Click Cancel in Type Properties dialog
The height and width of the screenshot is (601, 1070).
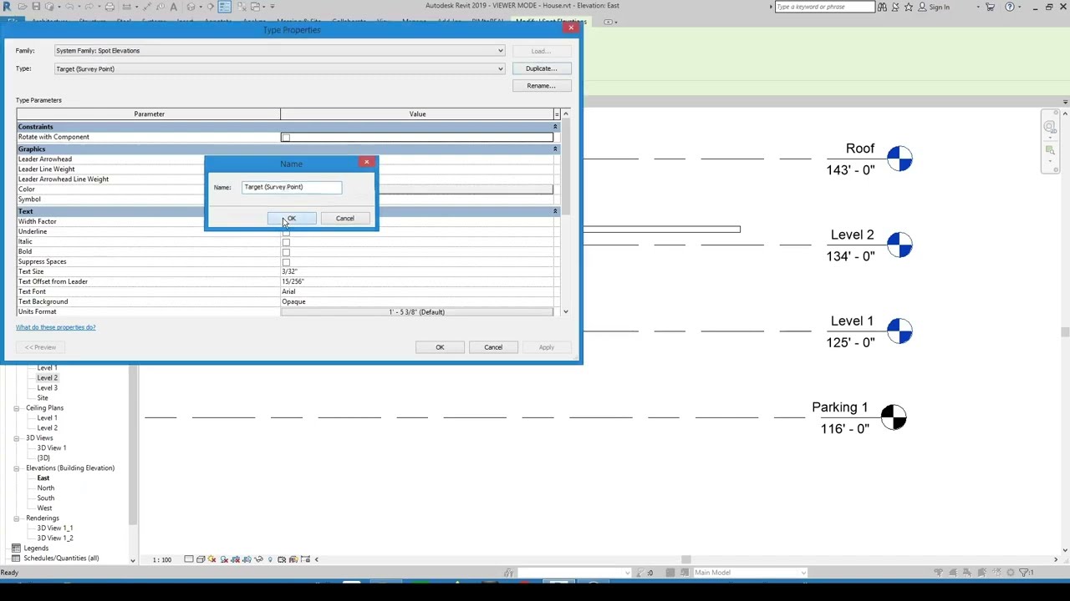493,347
